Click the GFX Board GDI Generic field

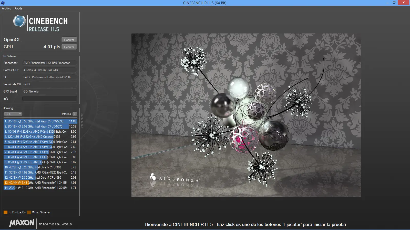[50, 91]
